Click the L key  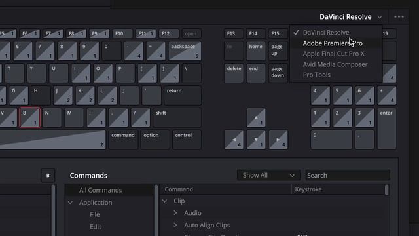[x=107, y=95]
